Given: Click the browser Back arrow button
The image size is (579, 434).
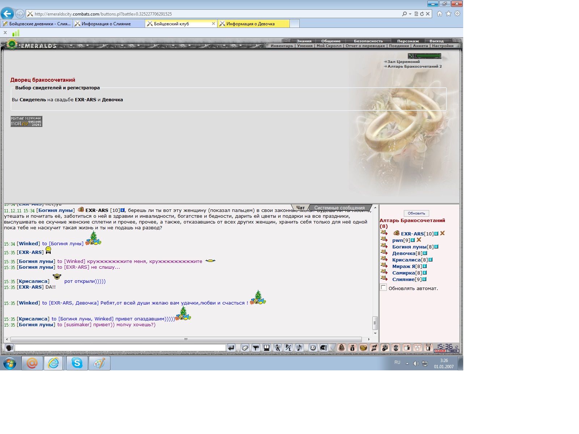Looking at the screenshot, I should (x=7, y=14).
